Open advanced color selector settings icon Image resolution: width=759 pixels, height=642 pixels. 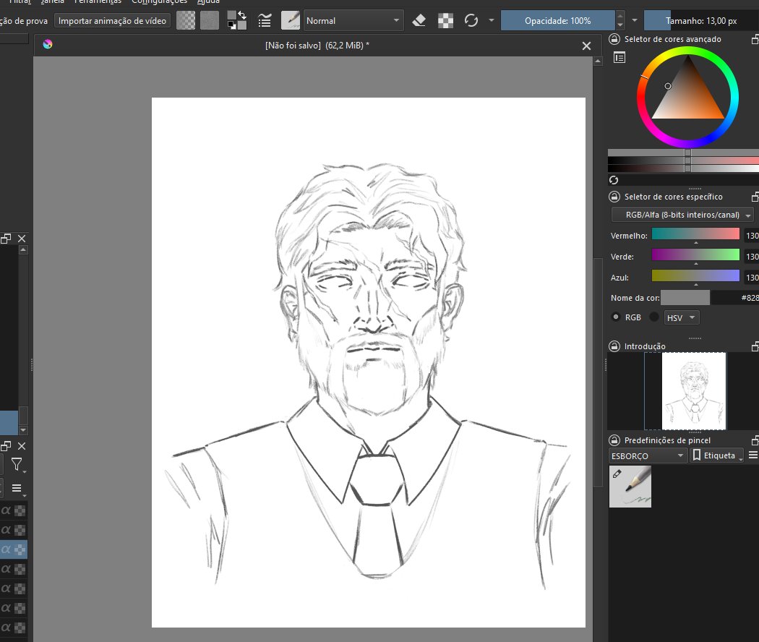619,58
